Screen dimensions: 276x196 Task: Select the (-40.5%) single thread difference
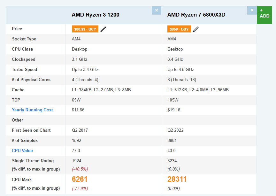80,169
